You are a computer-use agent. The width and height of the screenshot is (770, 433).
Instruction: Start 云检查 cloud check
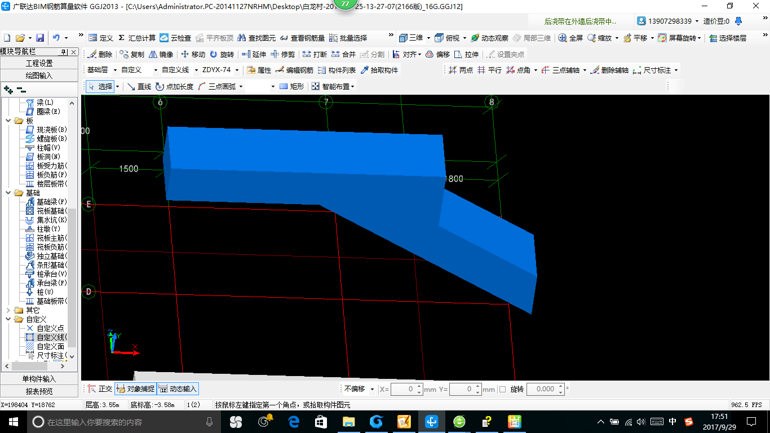175,38
